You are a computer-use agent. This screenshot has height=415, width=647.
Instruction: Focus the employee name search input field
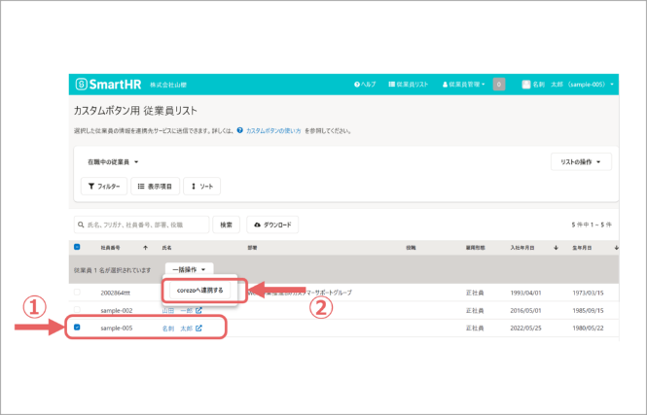(x=141, y=225)
